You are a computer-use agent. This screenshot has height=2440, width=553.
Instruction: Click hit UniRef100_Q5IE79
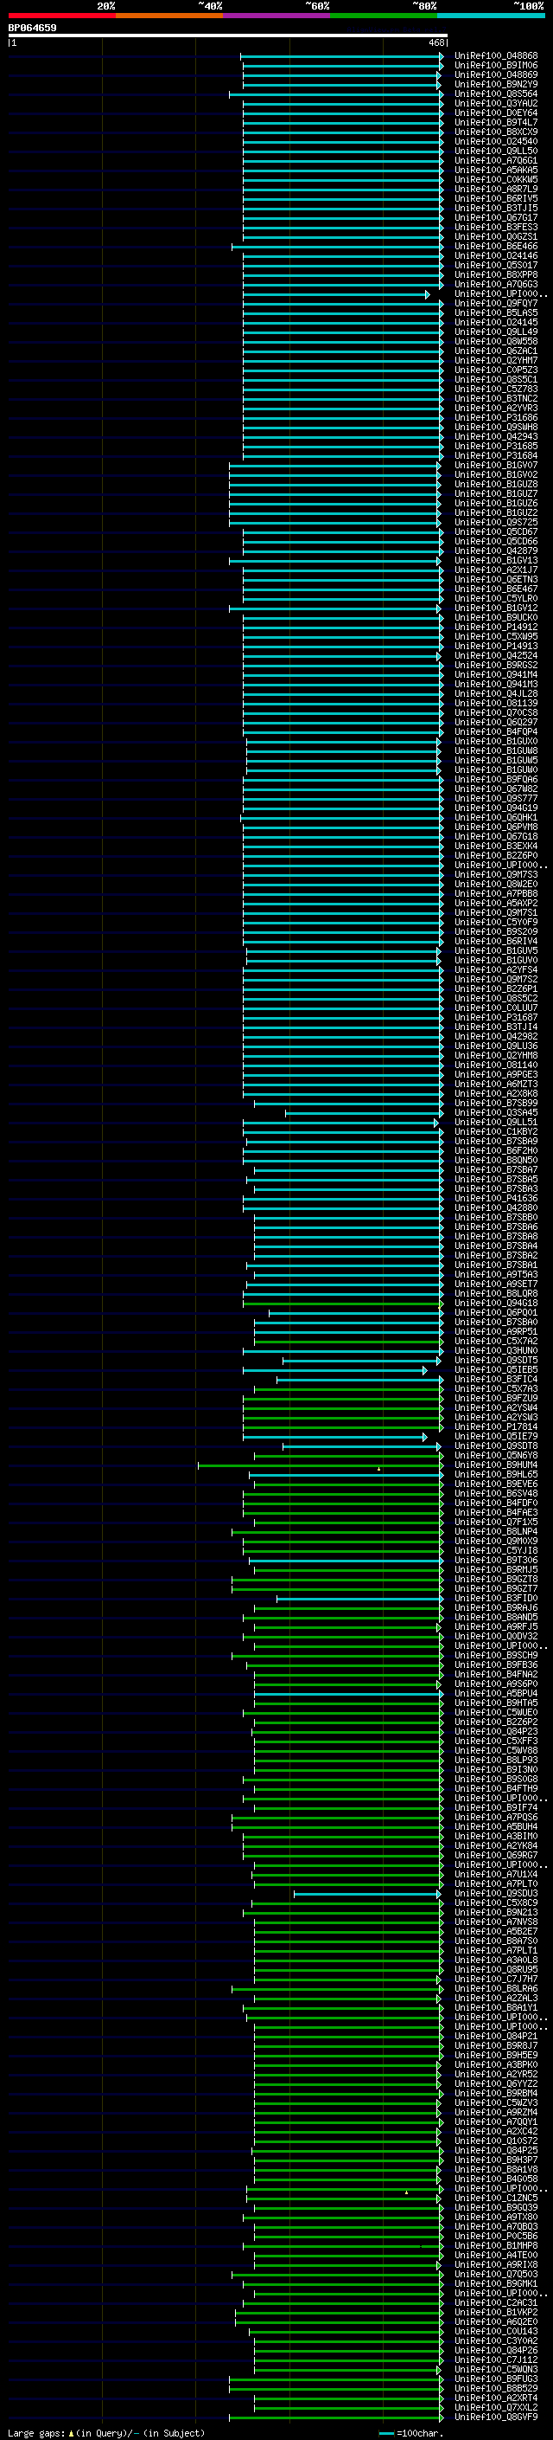click(x=496, y=1437)
